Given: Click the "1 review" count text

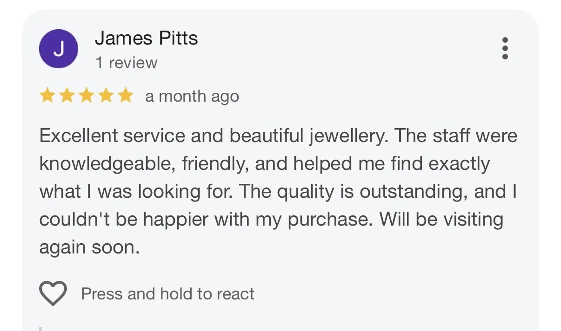Looking at the screenshot, I should click(x=127, y=63).
